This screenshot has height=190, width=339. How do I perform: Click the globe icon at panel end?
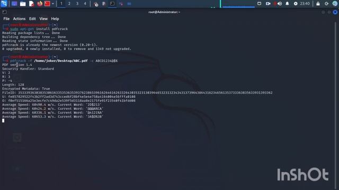coord(335,4)
